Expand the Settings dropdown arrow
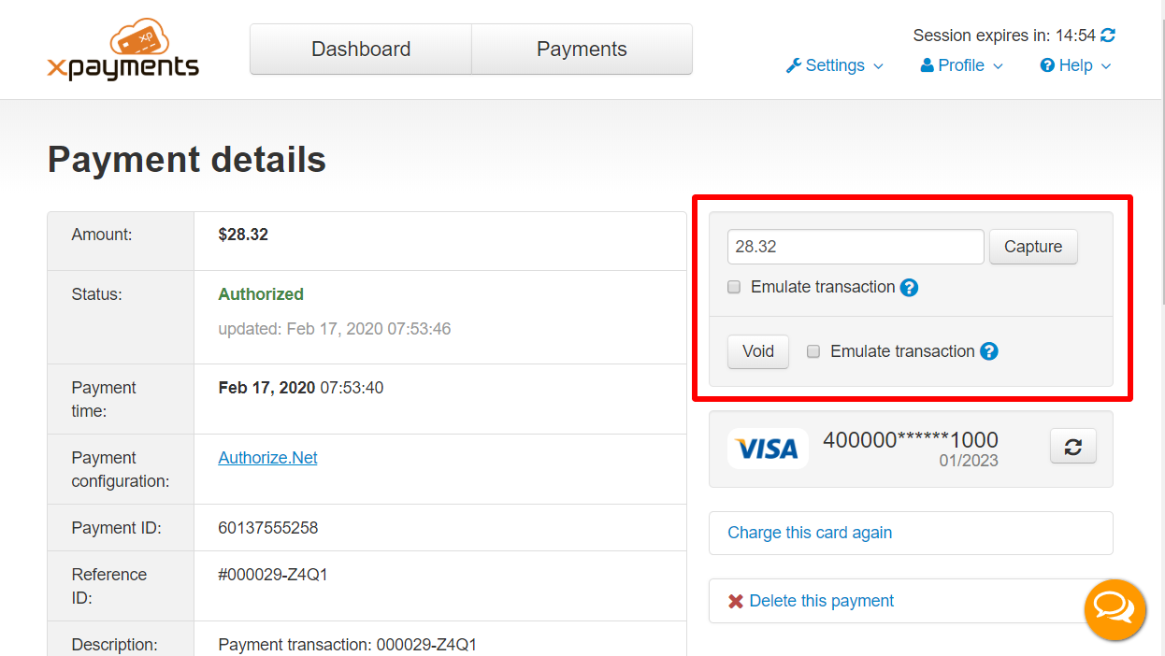 (x=878, y=66)
